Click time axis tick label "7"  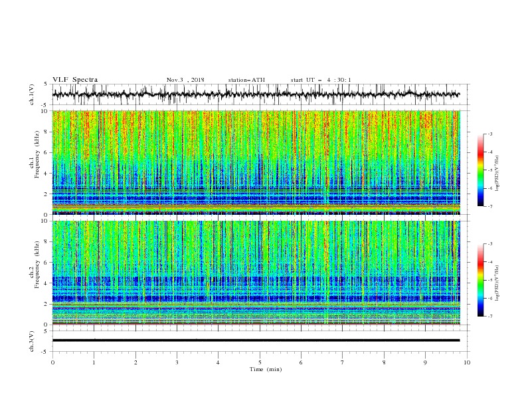tap(343, 362)
